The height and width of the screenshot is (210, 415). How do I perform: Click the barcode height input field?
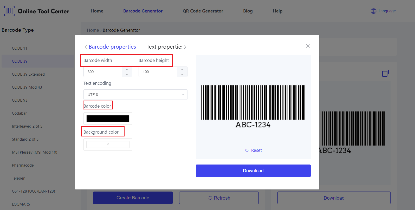(158, 72)
